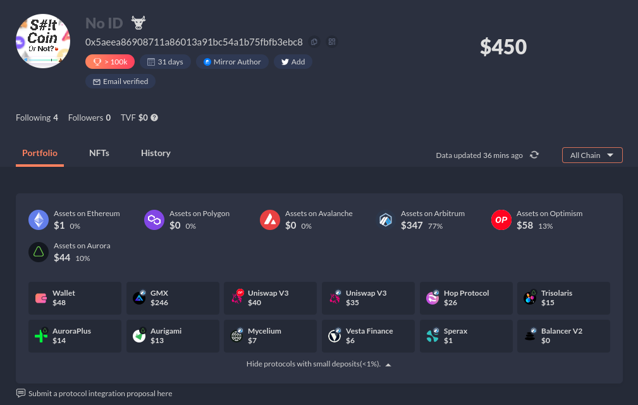638x405 pixels.
Task: Switch to the Portfolio tab
Action: (40, 153)
